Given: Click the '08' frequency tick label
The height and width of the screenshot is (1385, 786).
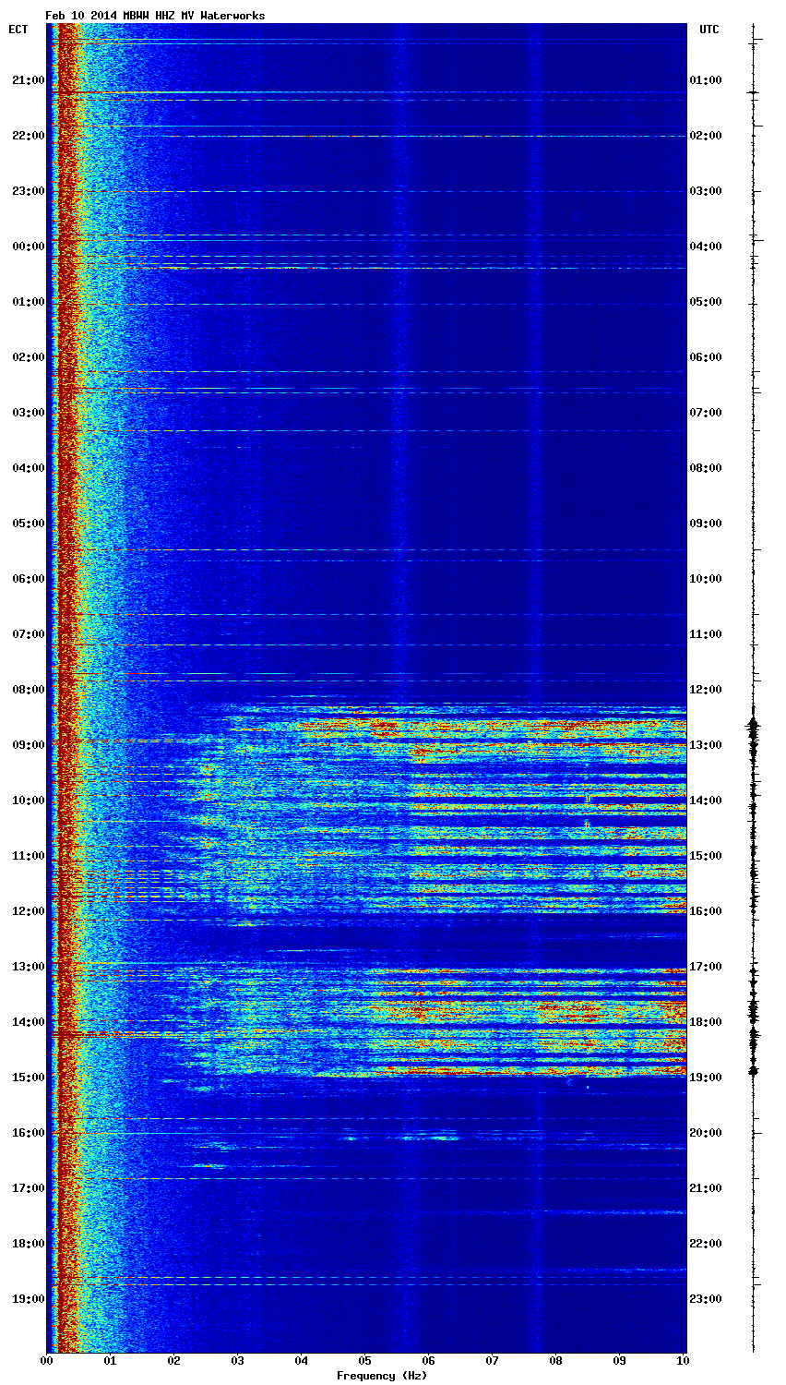Looking at the screenshot, I should pos(555,1361).
